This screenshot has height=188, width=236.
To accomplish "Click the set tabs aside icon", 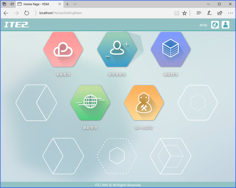I will (x=12, y=4).
